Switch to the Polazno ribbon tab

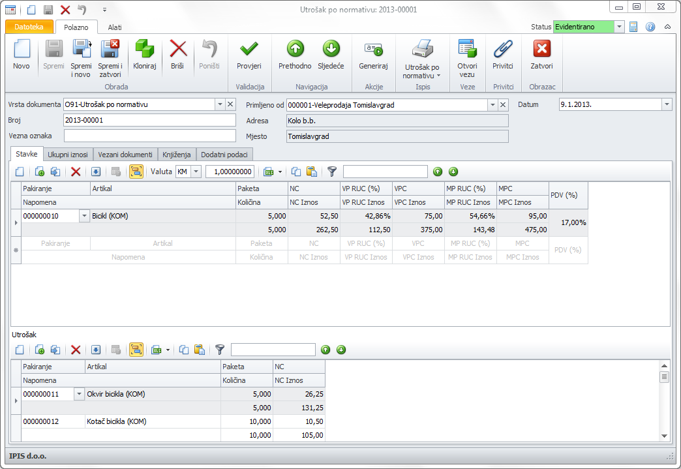(76, 27)
